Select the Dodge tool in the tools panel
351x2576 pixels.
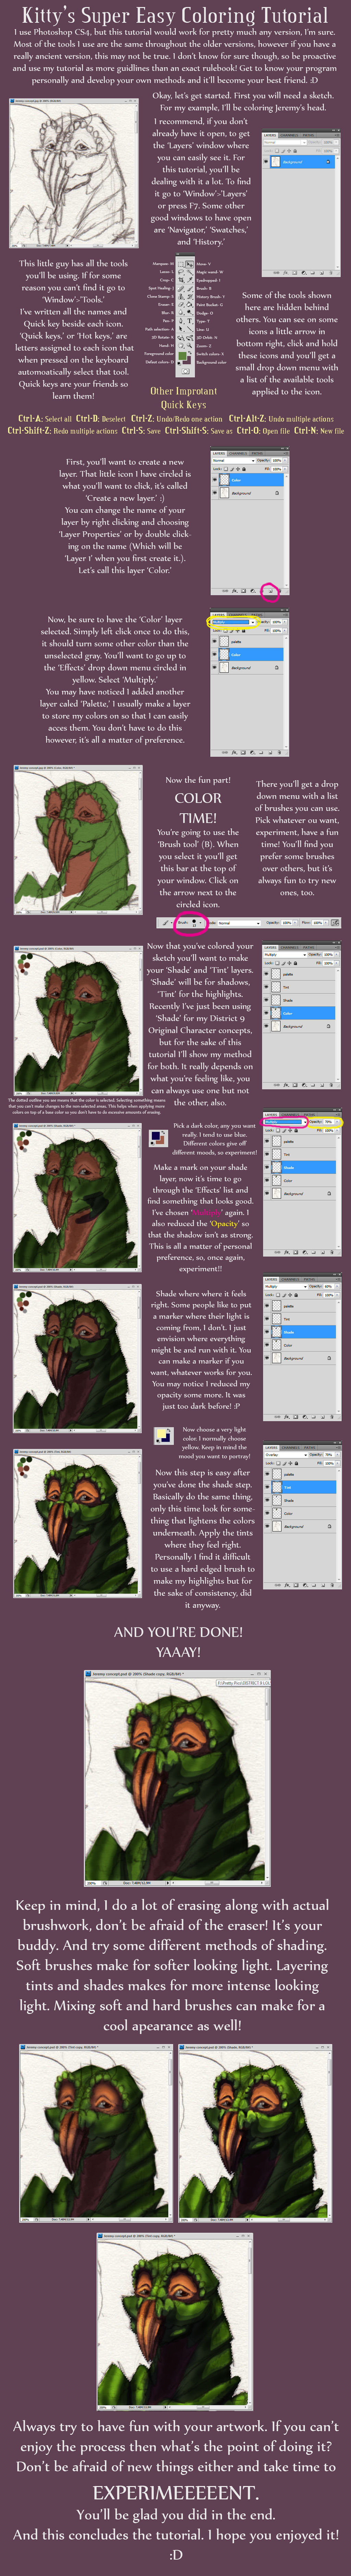(190, 312)
